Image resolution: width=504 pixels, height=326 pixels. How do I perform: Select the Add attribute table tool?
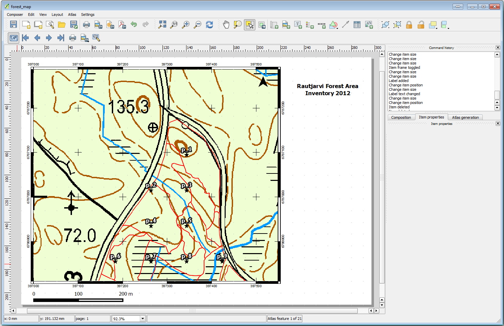coord(357,24)
